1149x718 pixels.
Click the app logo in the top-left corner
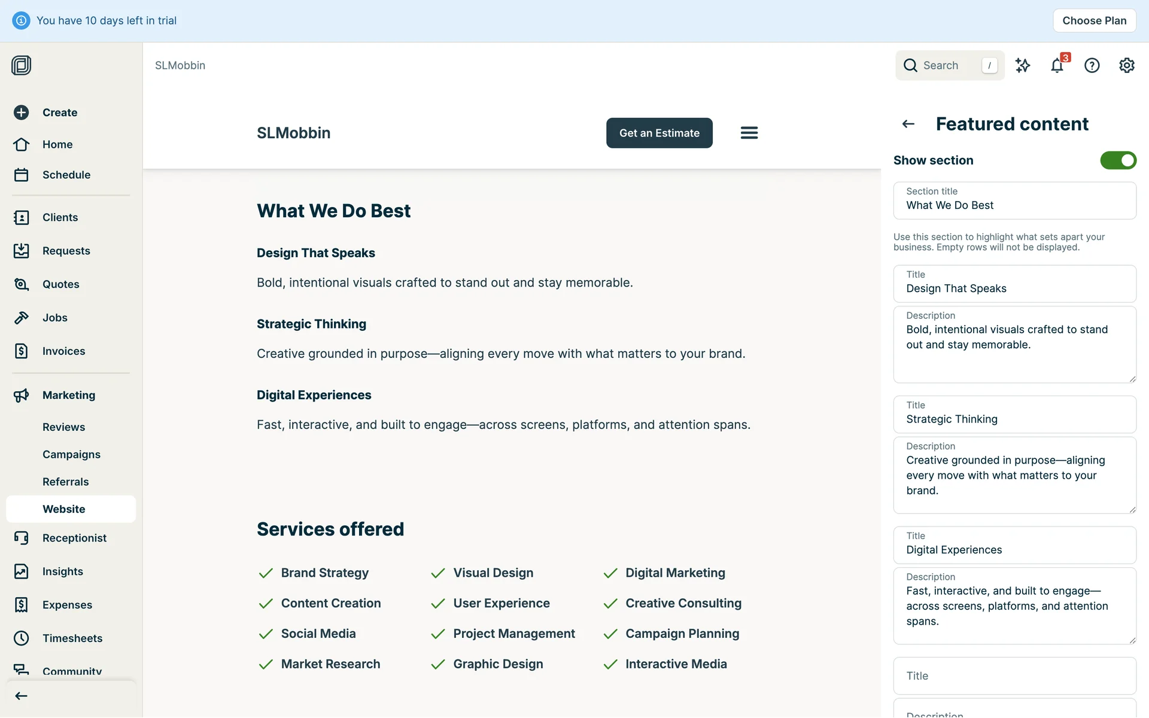21,65
